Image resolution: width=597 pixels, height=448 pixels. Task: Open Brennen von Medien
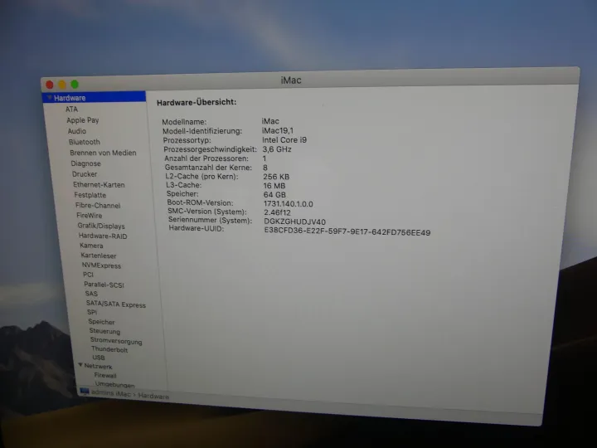click(x=103, y=153)
